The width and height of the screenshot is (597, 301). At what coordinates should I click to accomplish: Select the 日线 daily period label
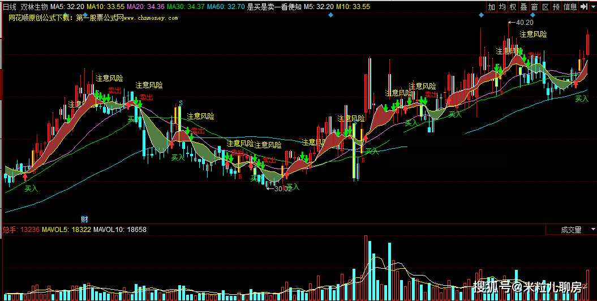click(10, 7)
